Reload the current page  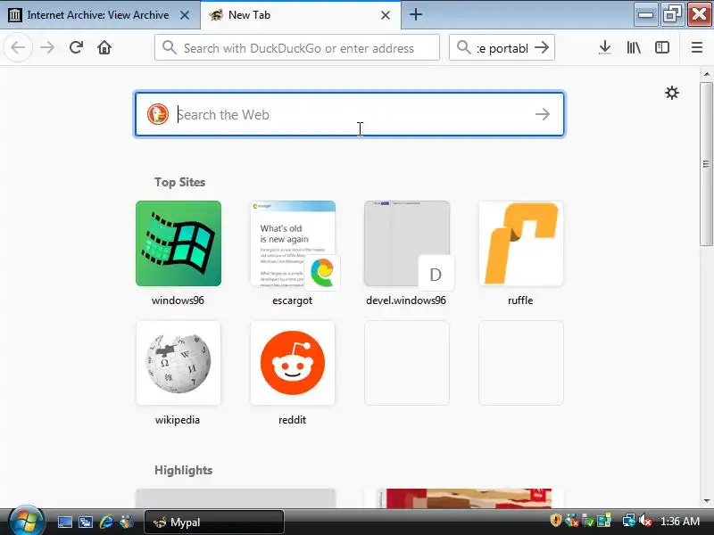click(x=76, y=47)
